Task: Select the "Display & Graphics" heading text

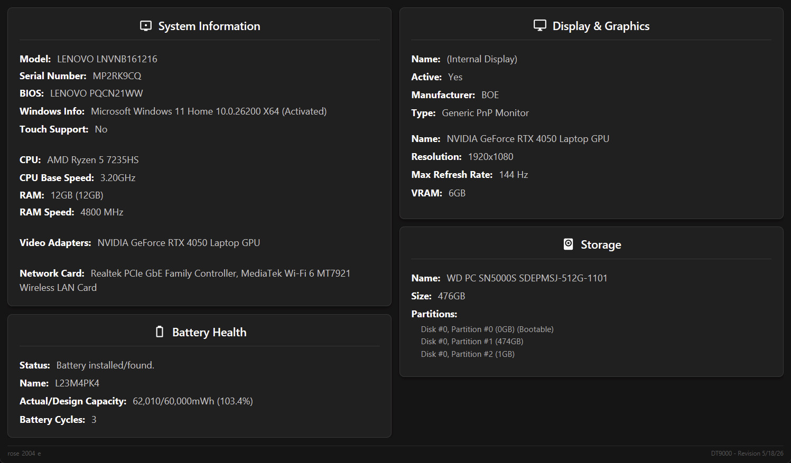Action: [601, 26]
